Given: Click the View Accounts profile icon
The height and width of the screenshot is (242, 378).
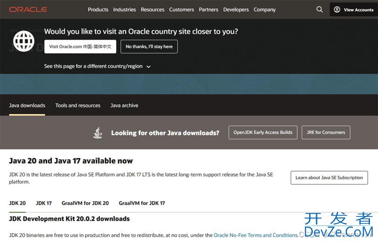Looking at the screenshot, I should 337,9.
